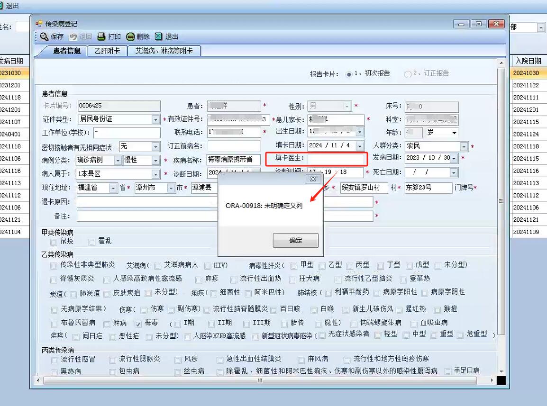
Task: Check the 流行性感冒 checkbox
Action: [x=54, y=360]
